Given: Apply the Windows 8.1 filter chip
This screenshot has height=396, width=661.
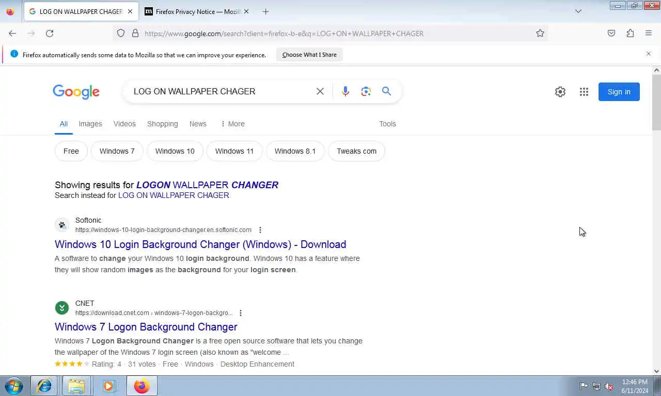Looking at the screenshot, I should point(295,151).
